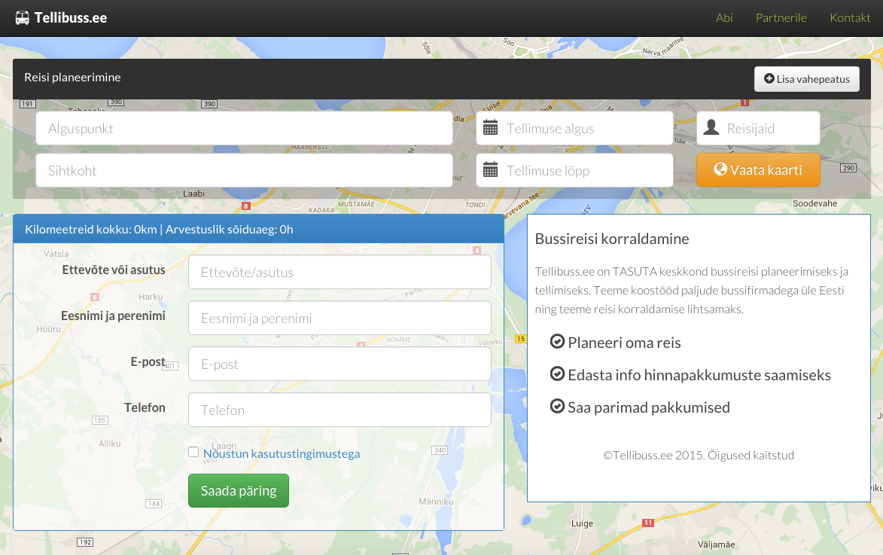
Task: Focus the Telefon input field
Action: (339, 410)
